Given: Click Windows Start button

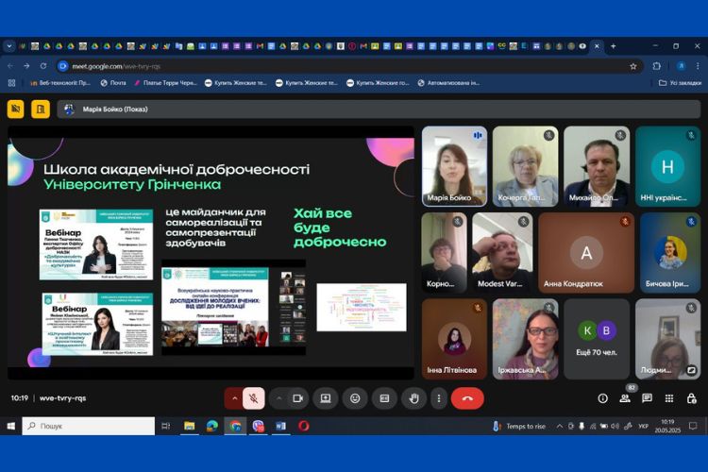Looking at the screenshot, I should [10, 426].
